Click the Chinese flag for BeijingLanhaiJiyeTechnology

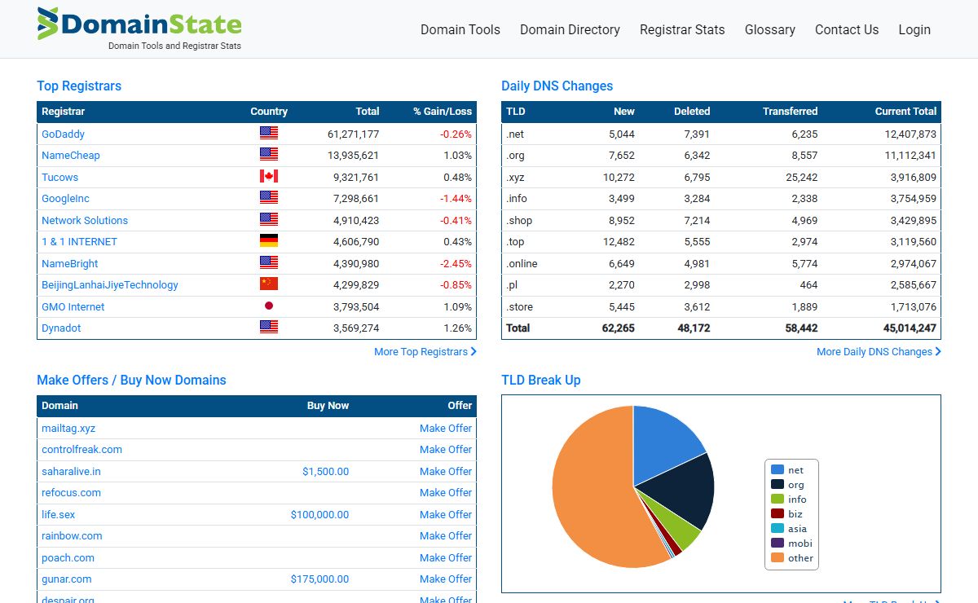coord(269,284)
